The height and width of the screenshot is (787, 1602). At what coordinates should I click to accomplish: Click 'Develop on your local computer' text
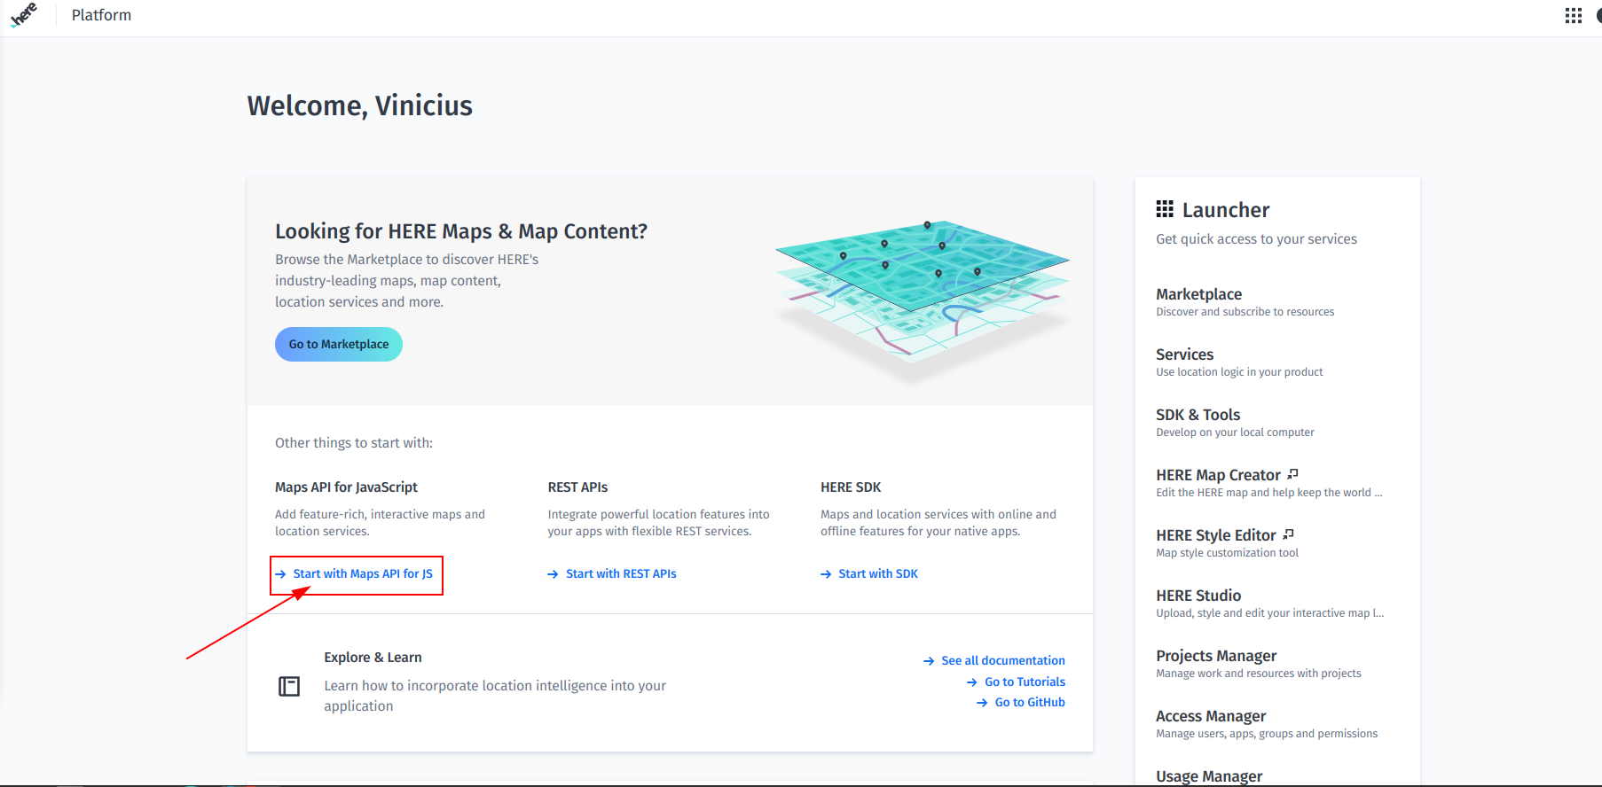(1235, 432)
